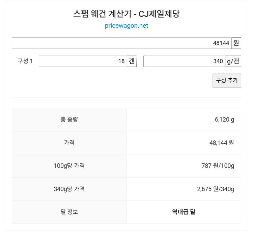The width and height of the screenshot is (253, 235).
Task: Click the 캔 unit label
Action: (132, 61)
